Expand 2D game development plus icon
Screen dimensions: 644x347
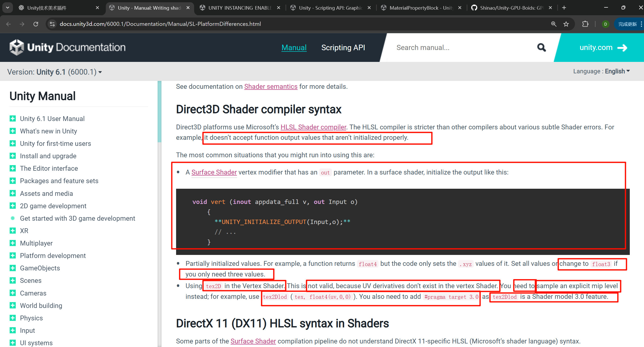pos(13,206)
